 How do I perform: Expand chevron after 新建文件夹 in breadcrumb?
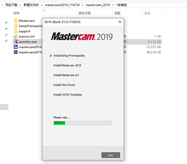[x=42, y=5]
